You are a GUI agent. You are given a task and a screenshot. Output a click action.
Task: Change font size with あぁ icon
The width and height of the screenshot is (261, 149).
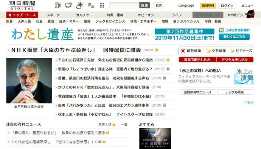(91, 5)
